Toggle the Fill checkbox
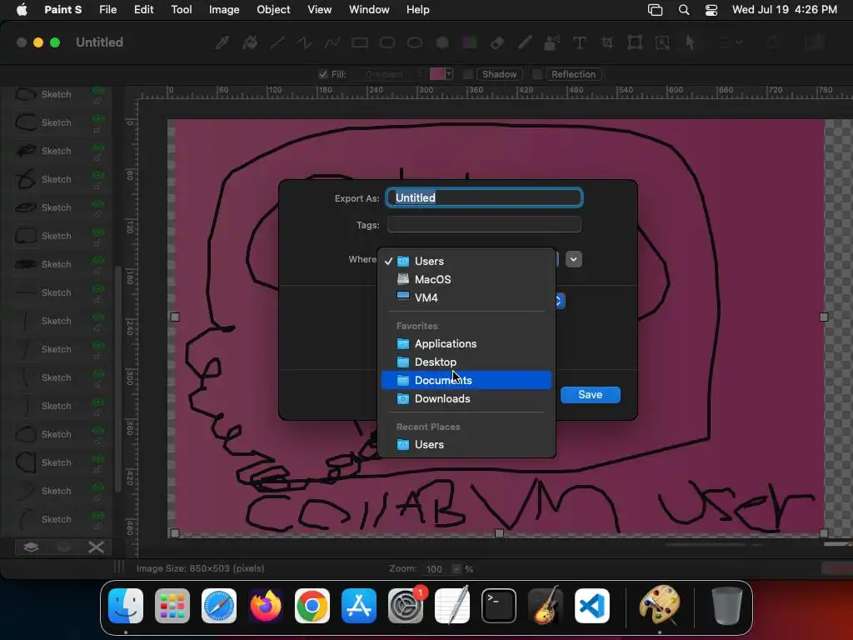 coord(323,74)
